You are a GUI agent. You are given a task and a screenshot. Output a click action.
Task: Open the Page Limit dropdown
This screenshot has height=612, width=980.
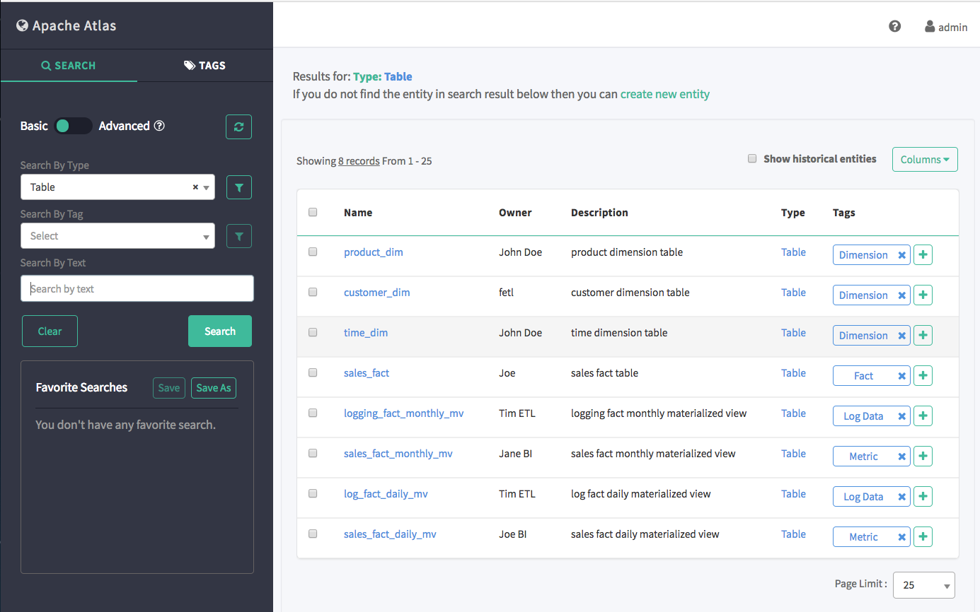coord(923,585)
